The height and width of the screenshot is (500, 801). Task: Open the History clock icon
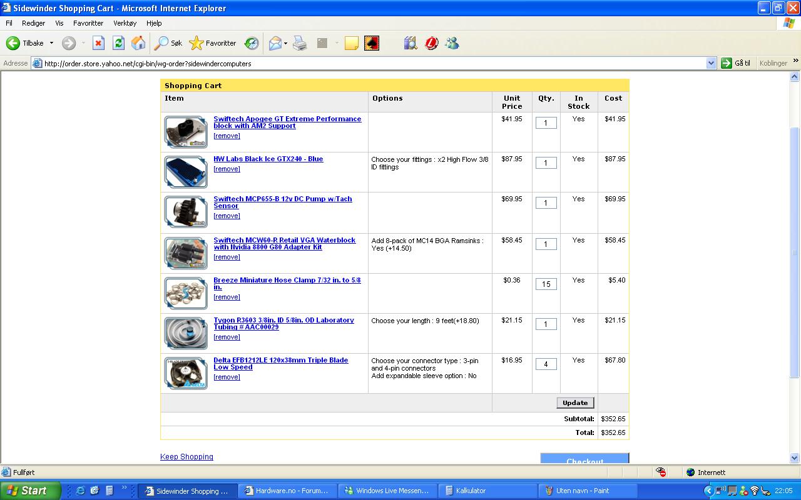coord(252,43)
